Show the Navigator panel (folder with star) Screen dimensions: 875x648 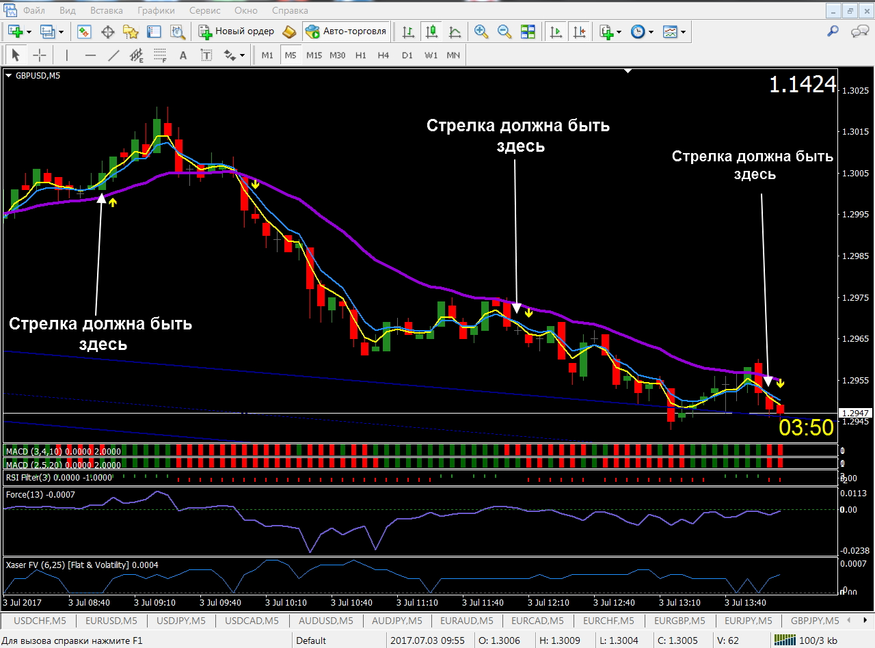131,31
